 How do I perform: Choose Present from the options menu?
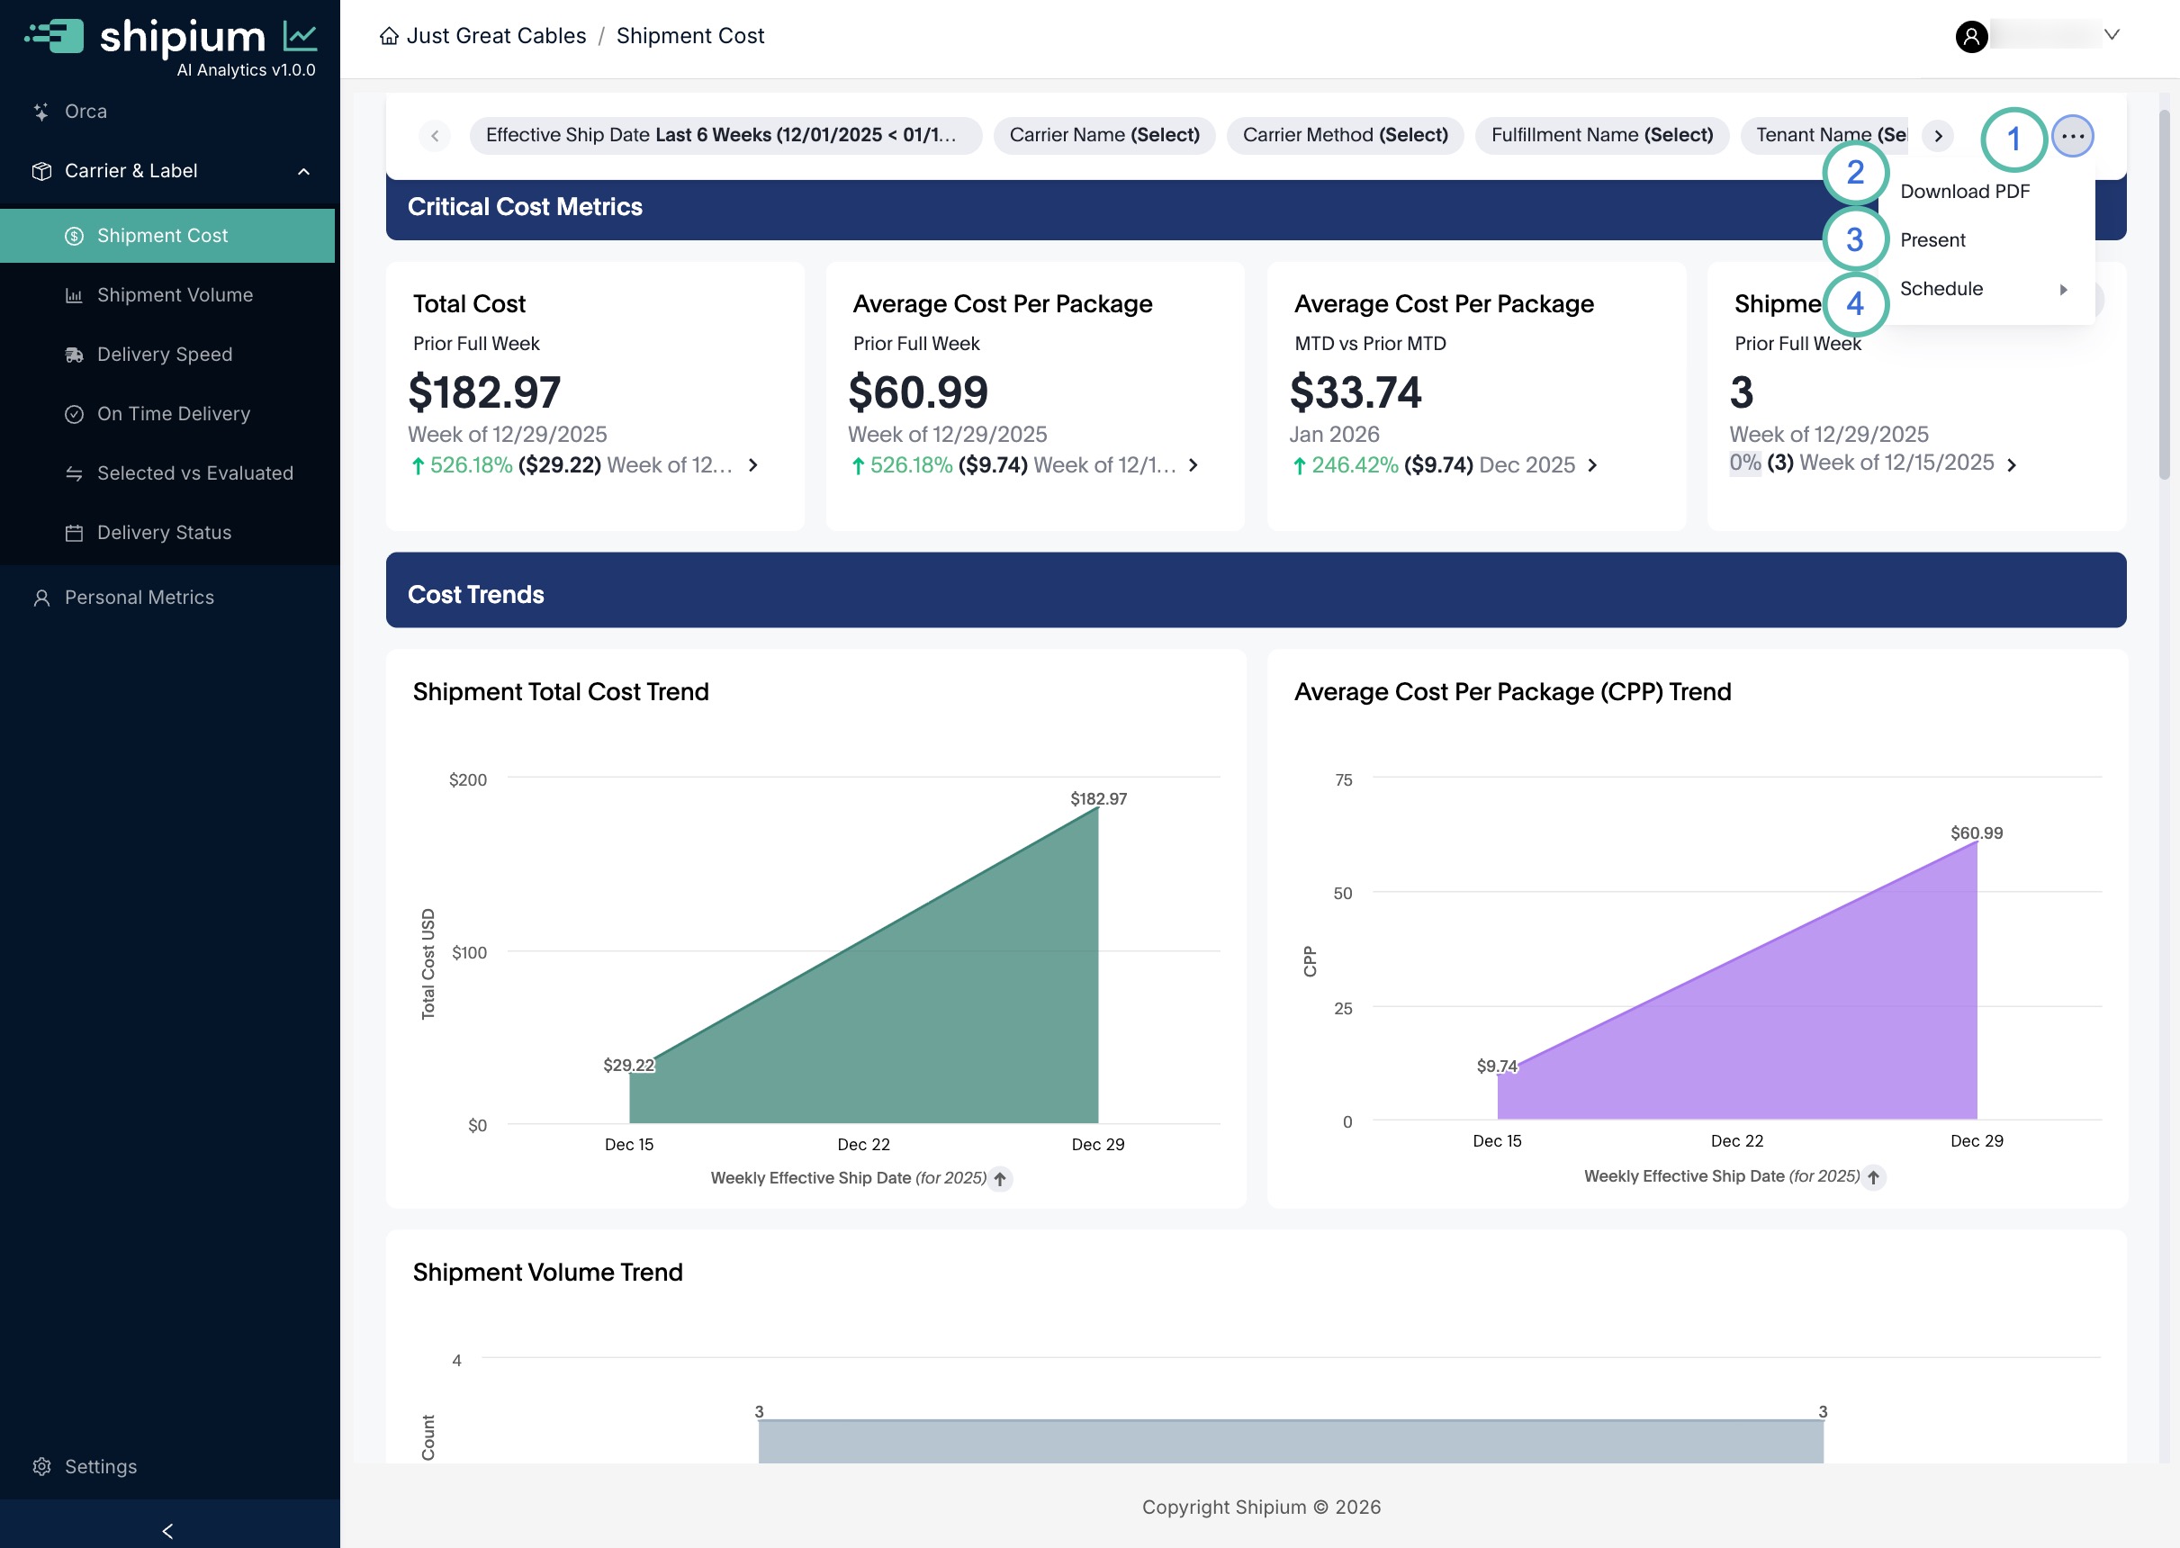(1932, 240)
